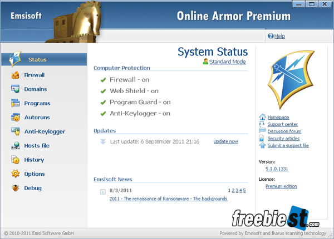Open the Options section
Image resolution: width=334 pixels, height=239 pixels.
(x=35, y=174)
